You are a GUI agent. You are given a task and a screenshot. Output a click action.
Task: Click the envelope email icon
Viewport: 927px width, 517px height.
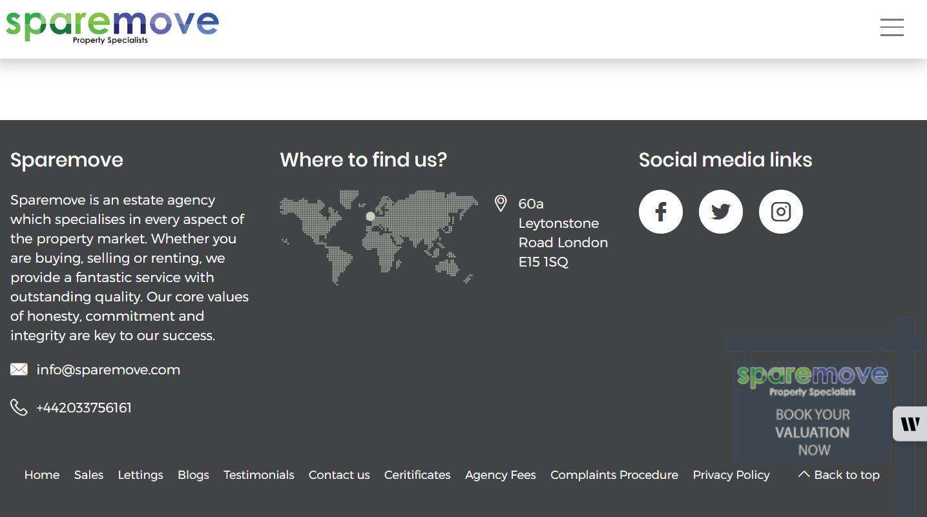click(19, 369)
